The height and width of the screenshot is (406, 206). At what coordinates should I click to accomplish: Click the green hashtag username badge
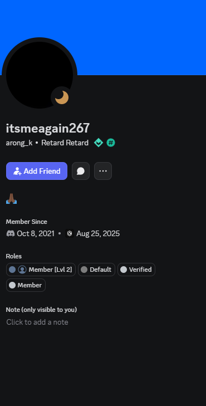tap(111, 143)
